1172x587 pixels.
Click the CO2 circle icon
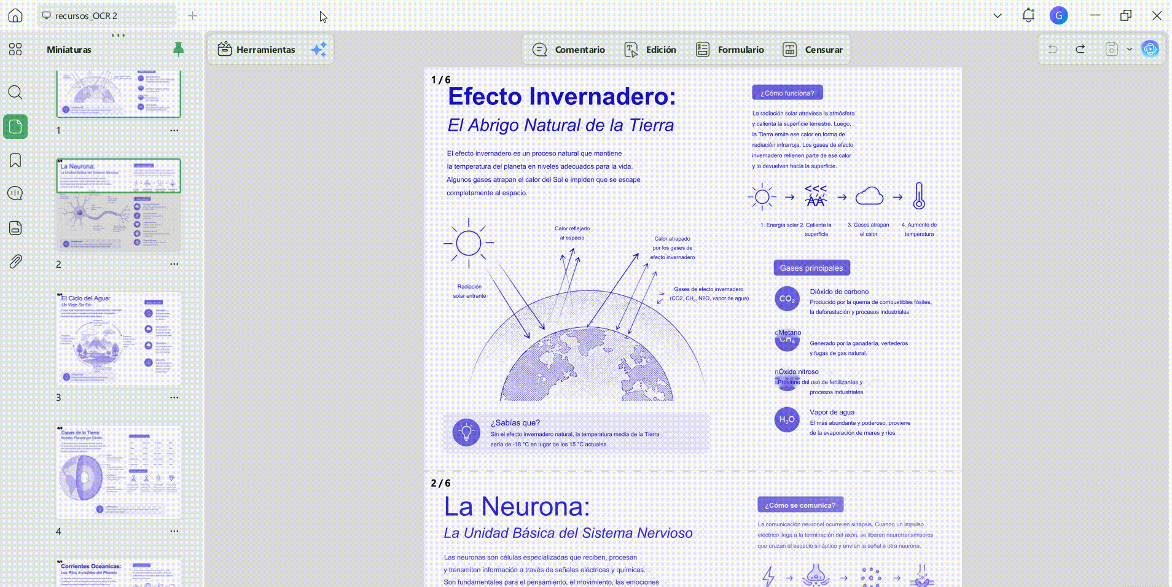(787, 299)
